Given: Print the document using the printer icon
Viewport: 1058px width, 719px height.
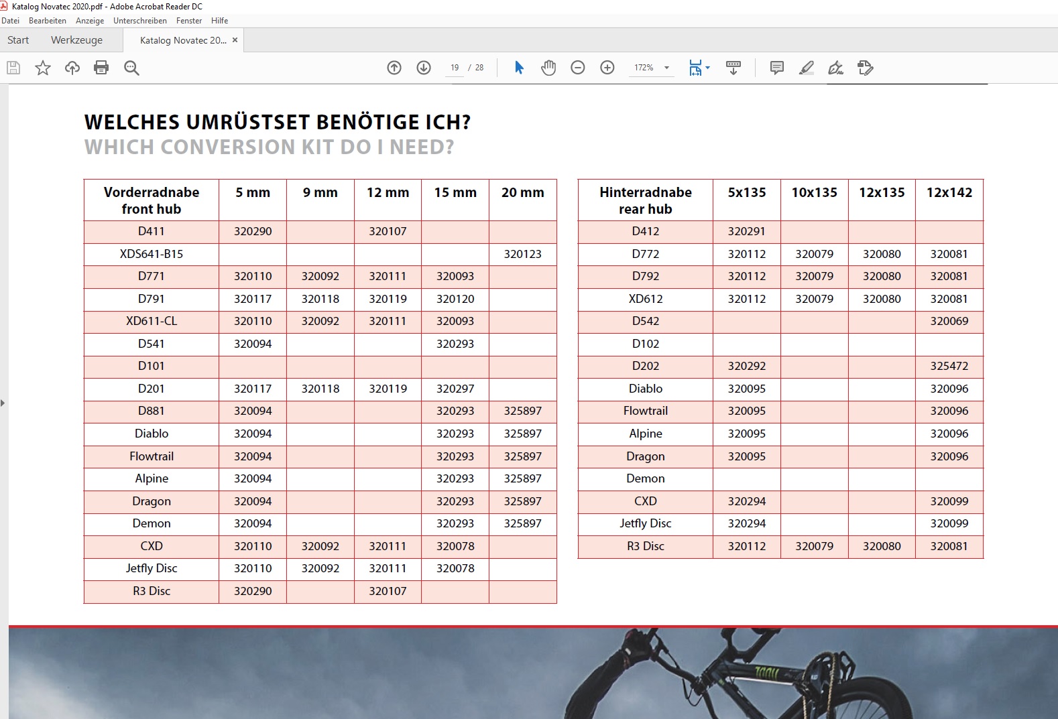Looking at the screenshot, I should point(101,68).
